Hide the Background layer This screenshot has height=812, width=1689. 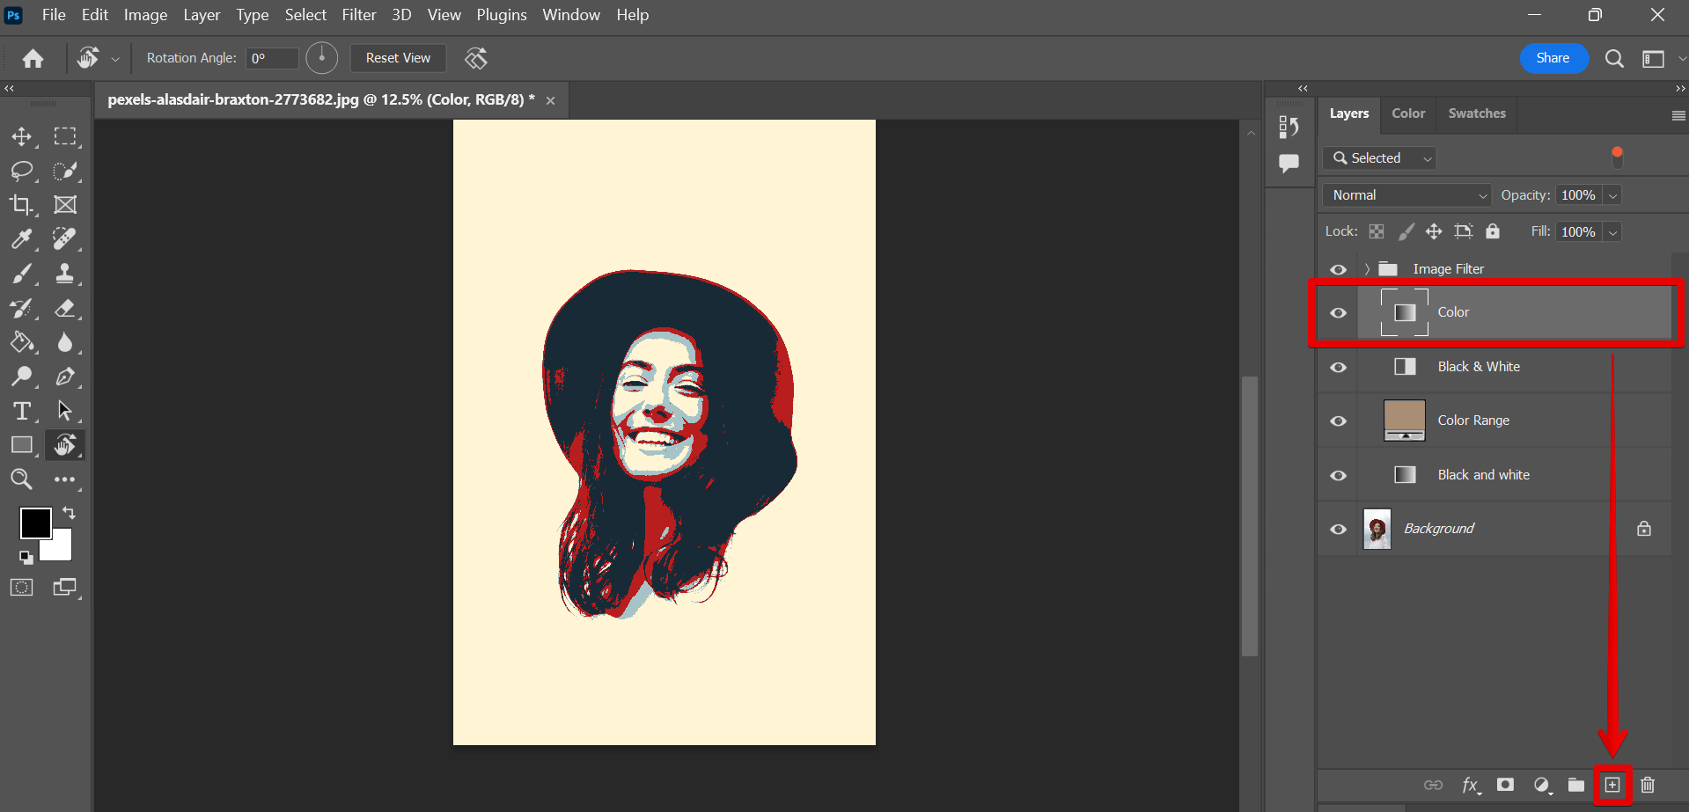(1338, 529)
